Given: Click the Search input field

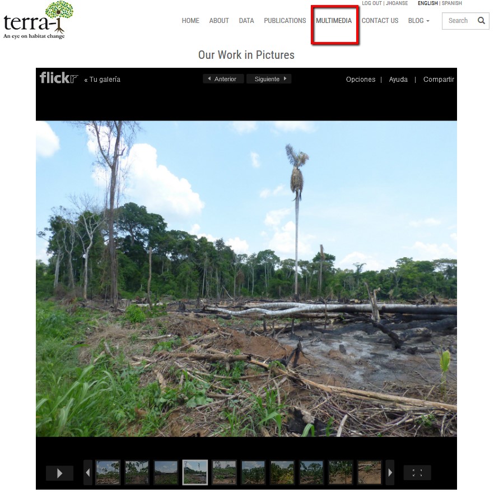Looking at the screenshot, I should coord(459,21).
